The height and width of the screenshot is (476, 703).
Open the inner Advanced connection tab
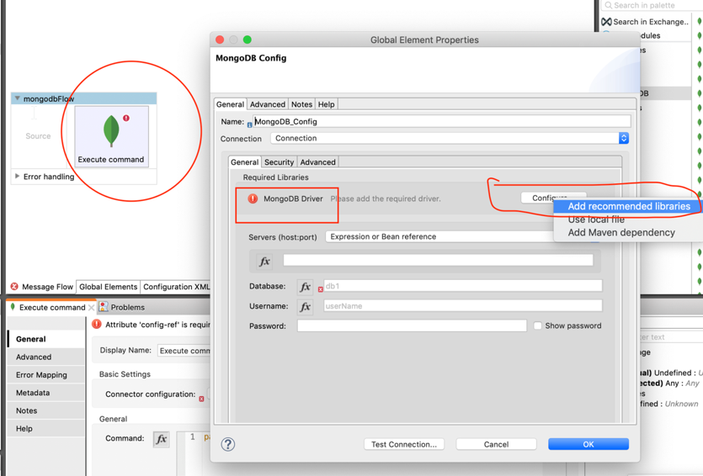317,161
